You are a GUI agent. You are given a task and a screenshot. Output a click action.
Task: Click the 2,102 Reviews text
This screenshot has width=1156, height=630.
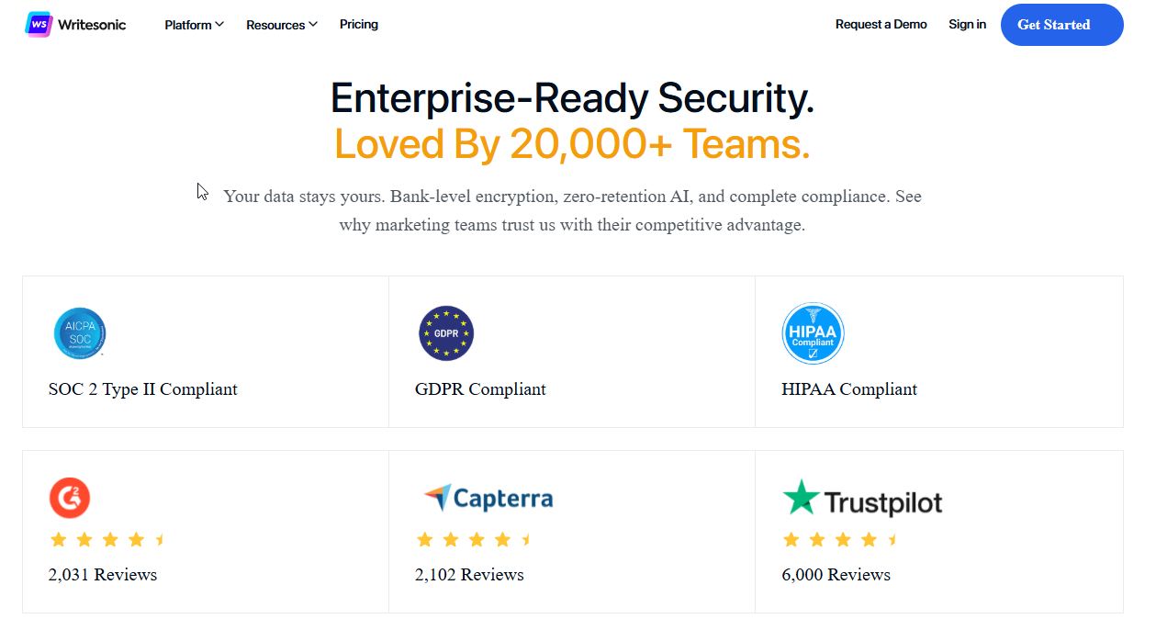click(x=469, y=575)
